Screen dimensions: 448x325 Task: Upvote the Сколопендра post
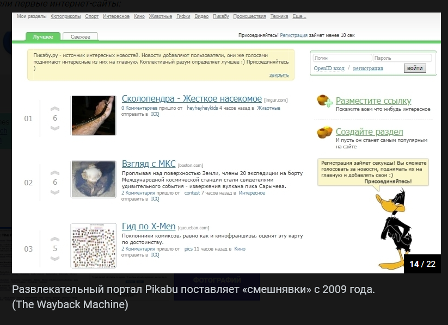coord(54,109)
